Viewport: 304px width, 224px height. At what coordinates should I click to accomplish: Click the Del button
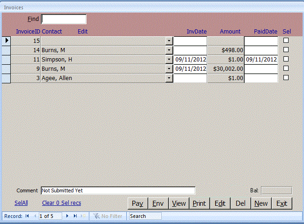[x=240, y=204]
